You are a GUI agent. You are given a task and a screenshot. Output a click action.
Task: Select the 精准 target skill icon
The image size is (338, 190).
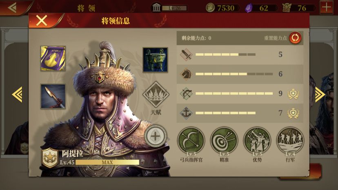[x=224, y=140]
